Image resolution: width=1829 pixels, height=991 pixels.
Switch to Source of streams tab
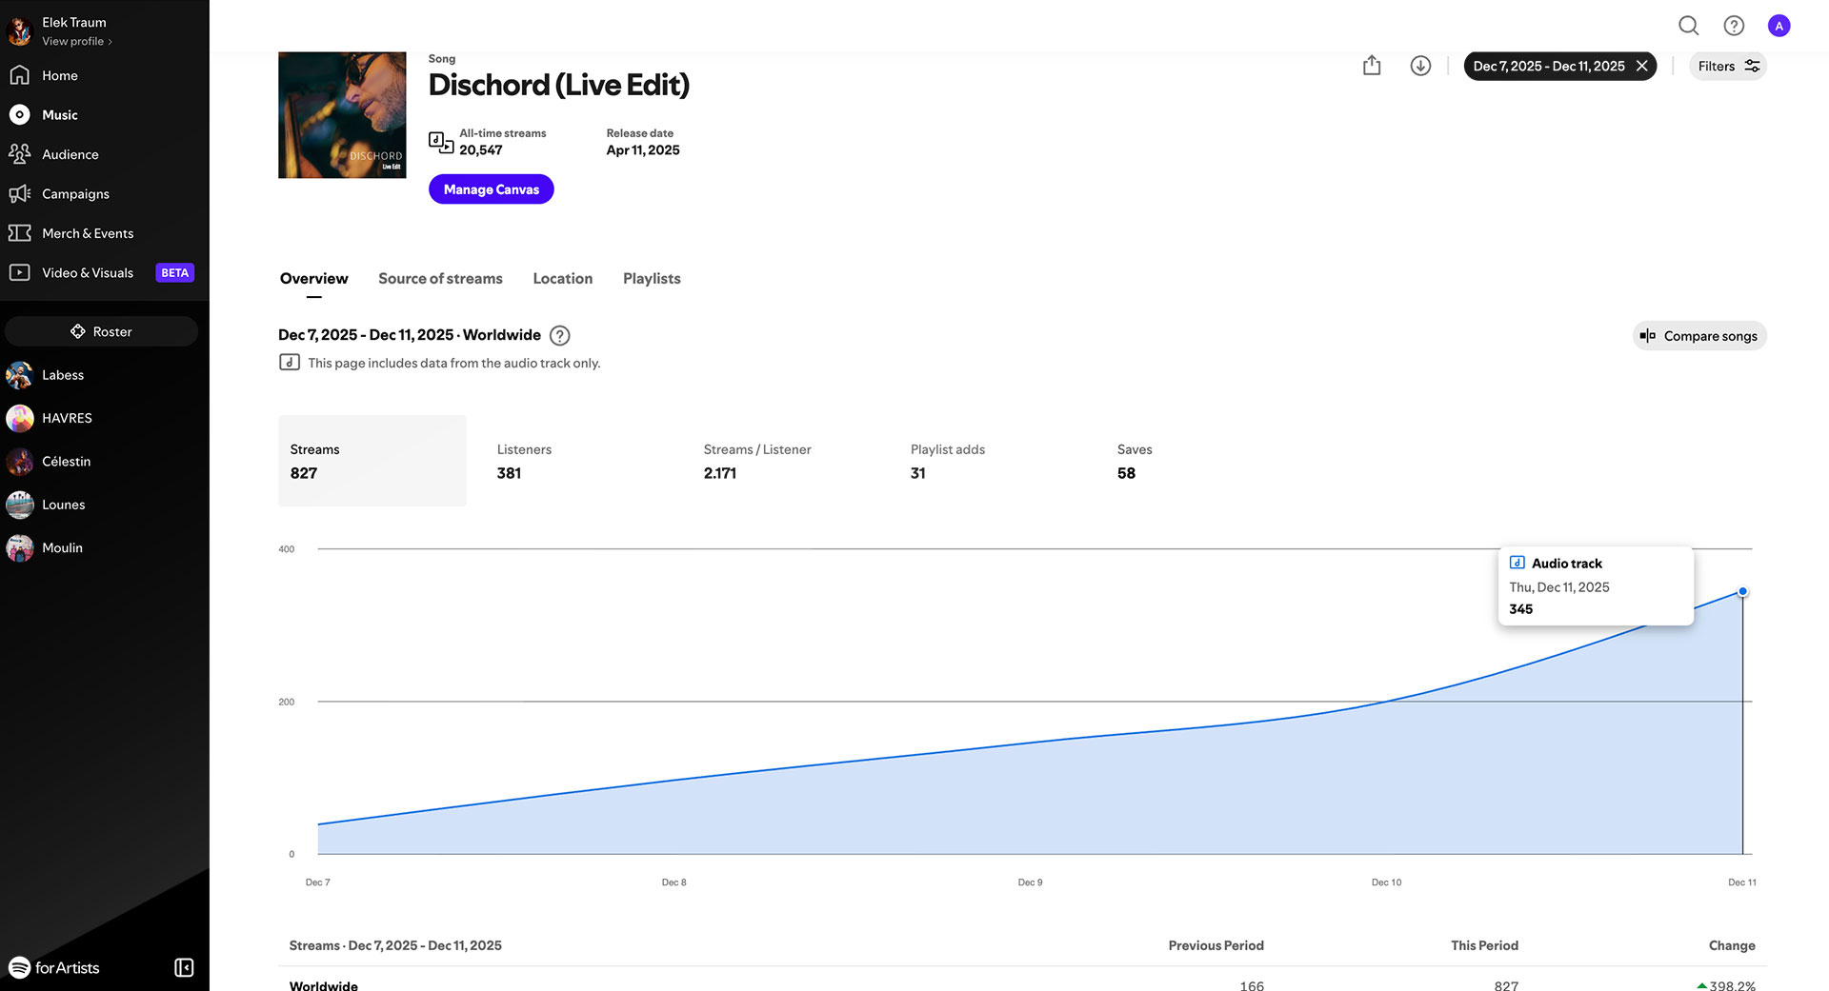440,278
